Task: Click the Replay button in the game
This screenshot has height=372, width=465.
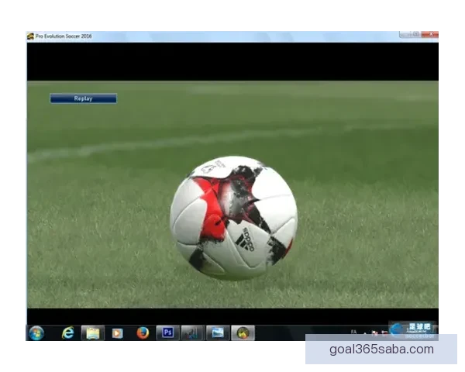Action: [84, 98]
